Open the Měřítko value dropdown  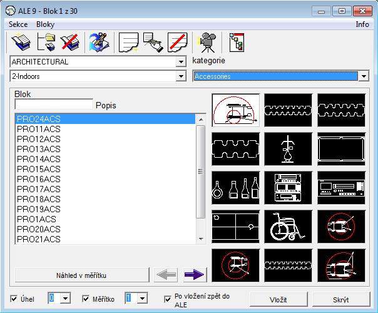pos(142,299)
